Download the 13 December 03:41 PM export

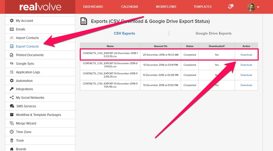246,65
